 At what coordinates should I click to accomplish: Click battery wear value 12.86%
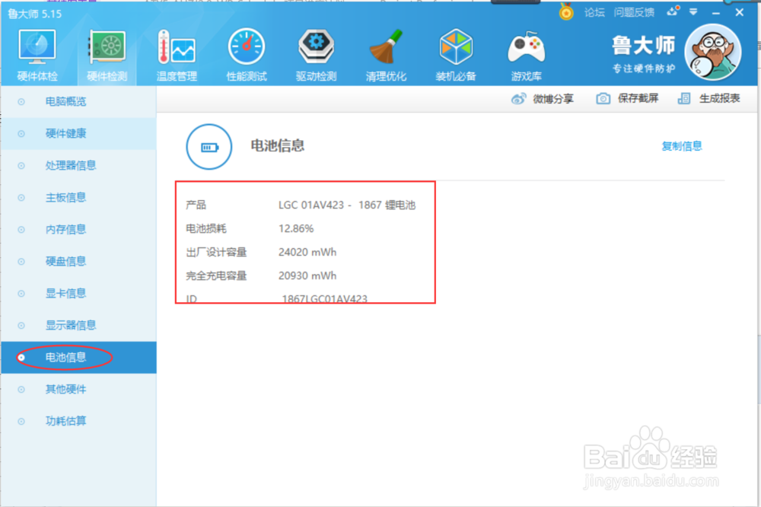[296, 228]
